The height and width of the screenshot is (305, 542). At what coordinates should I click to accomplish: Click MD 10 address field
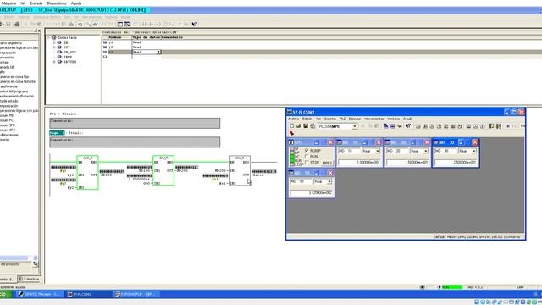click(x=349, y=151)
